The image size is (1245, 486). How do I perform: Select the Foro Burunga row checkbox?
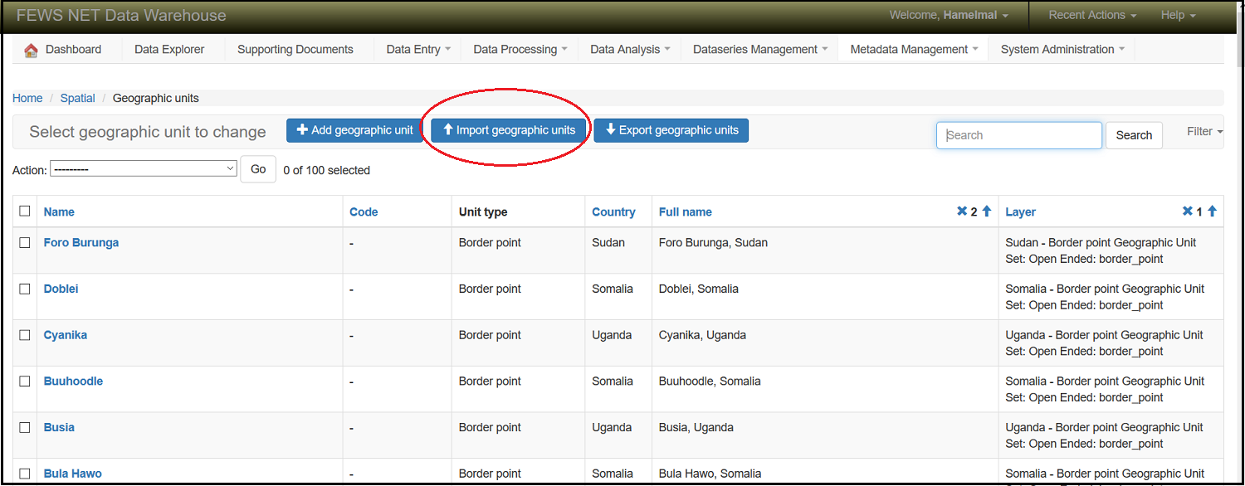tap(25, 243)
